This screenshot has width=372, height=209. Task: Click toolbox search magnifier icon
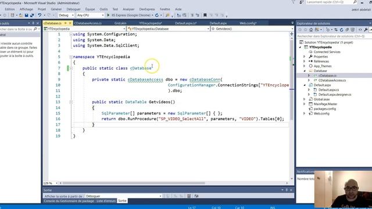tap(35, 29)
